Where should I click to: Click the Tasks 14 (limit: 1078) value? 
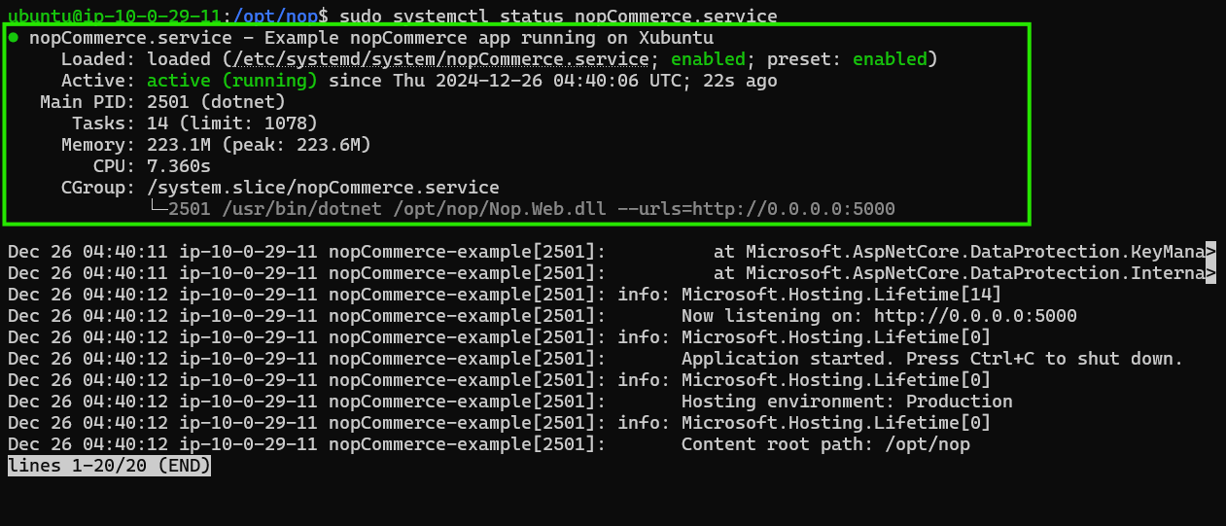pos(232,123)
